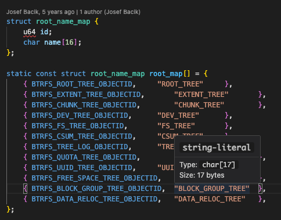Click BTRFS_ROOT_TREE_OBJECTID constant
Viewport: 281px width, 220px height.
[x=82, y=84]
